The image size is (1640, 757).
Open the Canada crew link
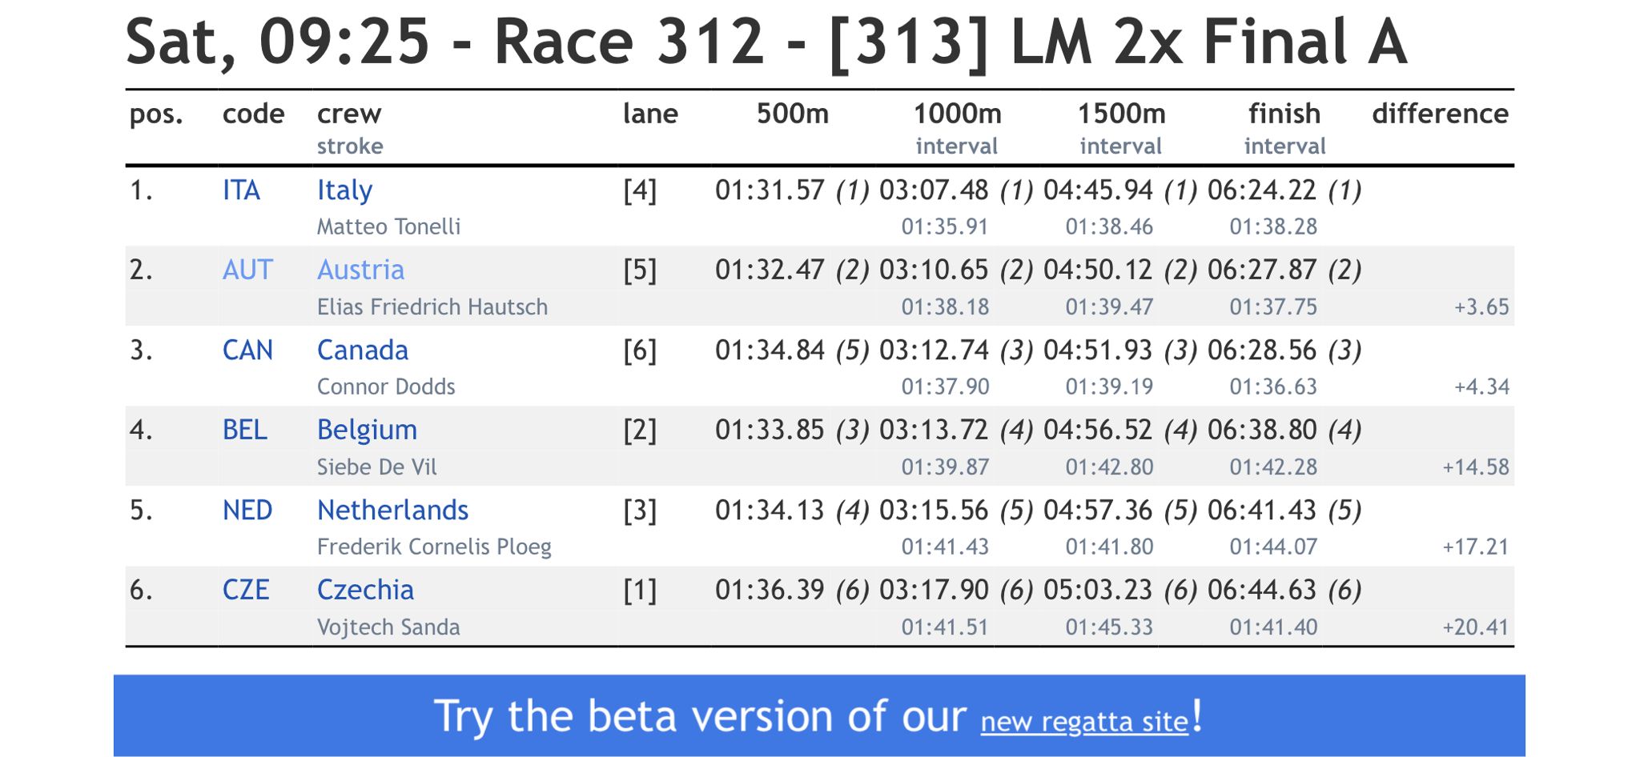click(362, 350)
